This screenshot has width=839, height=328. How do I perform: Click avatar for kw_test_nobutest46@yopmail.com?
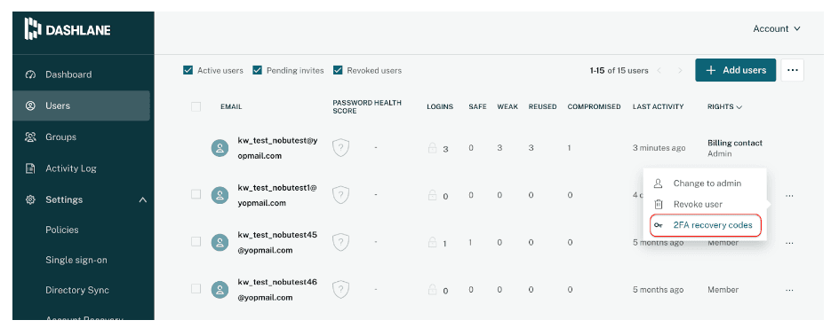[x=220, y=290]
